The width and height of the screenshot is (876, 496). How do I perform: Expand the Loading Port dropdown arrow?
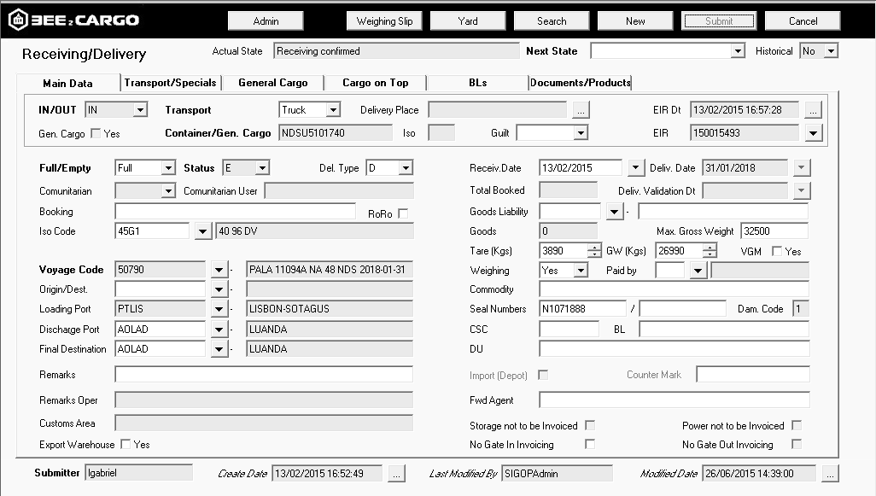tap(219, 309)
